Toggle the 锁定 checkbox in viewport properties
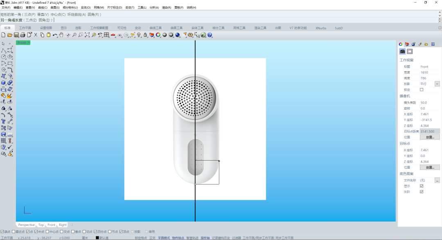 (422, 90)
